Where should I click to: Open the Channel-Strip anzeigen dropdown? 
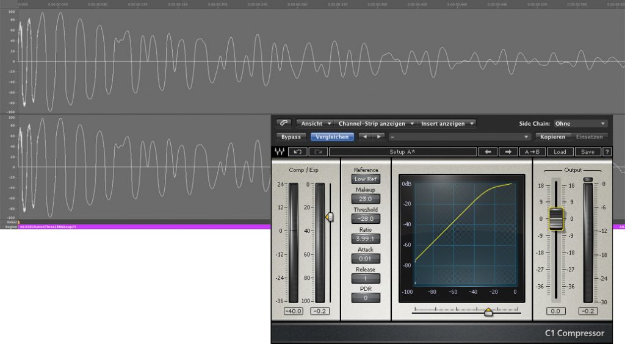[x=376, y=123]
